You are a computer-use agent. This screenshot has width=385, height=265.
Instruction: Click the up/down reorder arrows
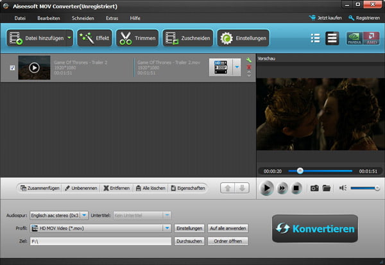(x=249, y=74)
